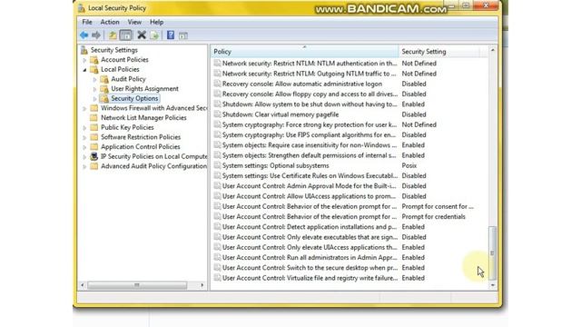The width and height of the screenshot is (581, 327).
Task: Click the Network List Manager Policies folder icon
Action: coord(94,117)
